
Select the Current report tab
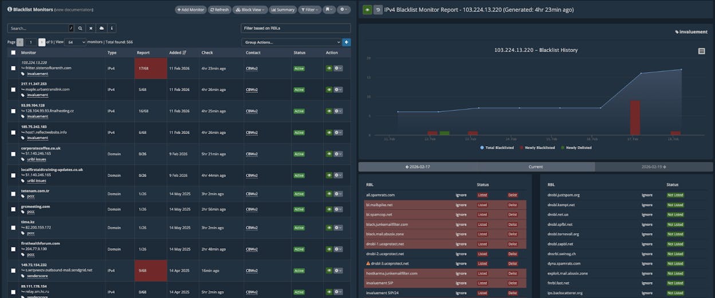pos(536,167)
